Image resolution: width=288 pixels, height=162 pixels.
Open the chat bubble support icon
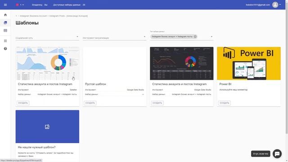277,153
